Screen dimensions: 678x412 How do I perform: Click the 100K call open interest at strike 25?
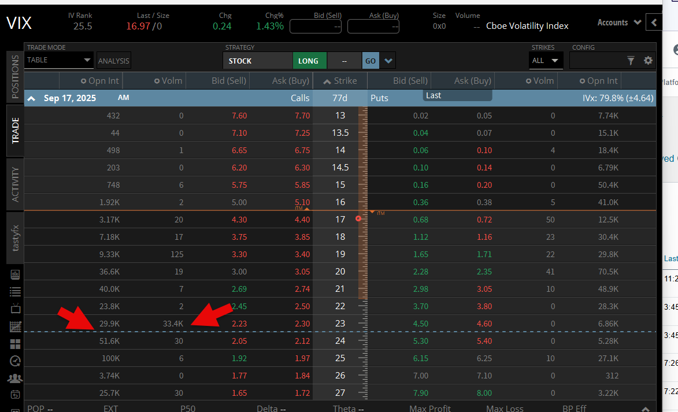pyautogui.click(x=111, y=358)
